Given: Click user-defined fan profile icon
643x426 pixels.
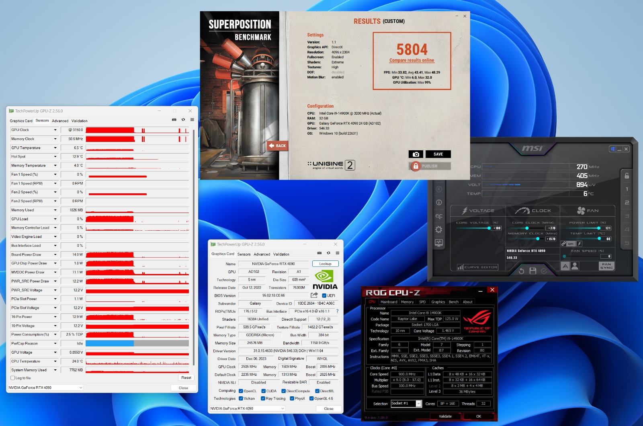Looking at the screenshot, I should pos(575,266).
